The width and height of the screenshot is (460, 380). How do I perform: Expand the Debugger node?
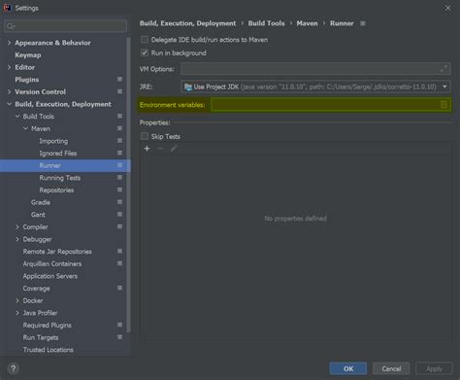(x=17, y=239)
